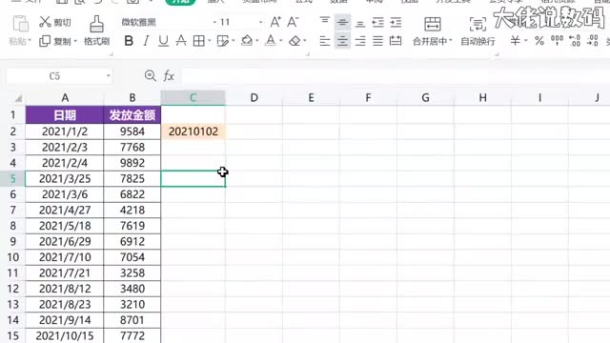
Task: Toggle strikethrough A formatting
Action: [181, 41]
